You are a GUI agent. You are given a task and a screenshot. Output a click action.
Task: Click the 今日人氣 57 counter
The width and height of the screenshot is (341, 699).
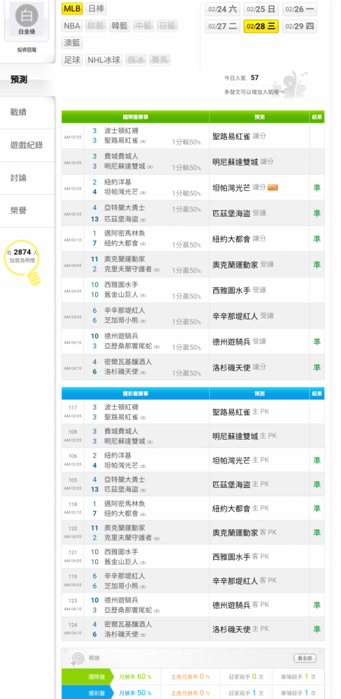coord(241,78)
